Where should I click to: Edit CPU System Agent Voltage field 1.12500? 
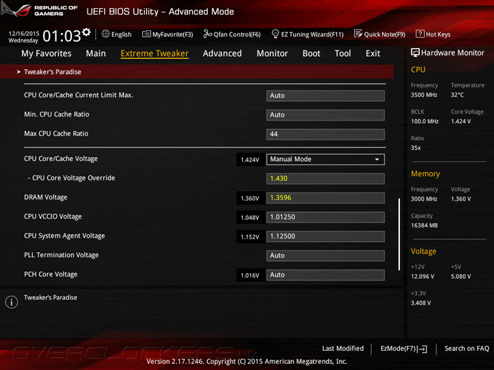pyautogui.click(x=325, y=236)
